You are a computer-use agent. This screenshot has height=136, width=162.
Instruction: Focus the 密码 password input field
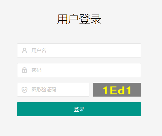79,70
